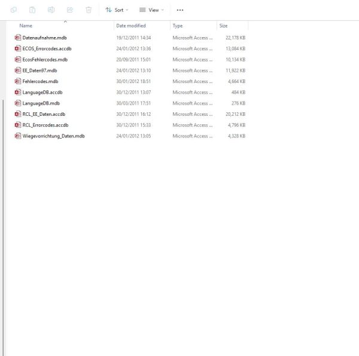Click size value 276 KB
This screenshot has height=356, width=359.
(238, 103)
